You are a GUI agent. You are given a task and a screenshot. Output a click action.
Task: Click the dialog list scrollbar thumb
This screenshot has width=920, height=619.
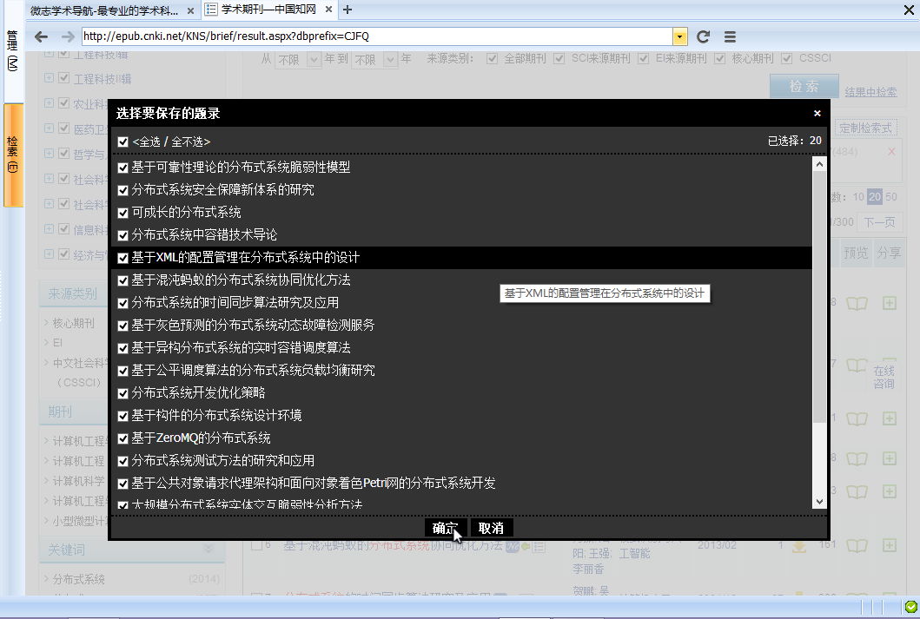(820, 296)
